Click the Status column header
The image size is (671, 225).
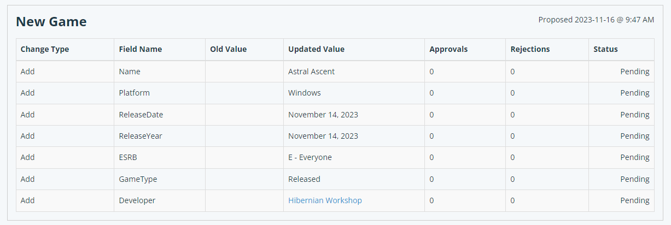[605, 49]
